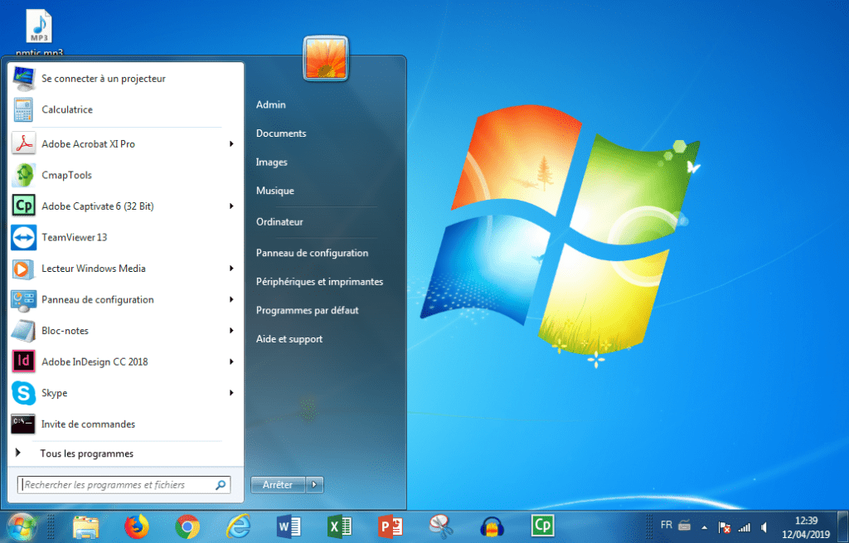Click the Rechercher les programmes et fichiers box
The height and width of the screenshot is (543, 849).
[124, 485]
